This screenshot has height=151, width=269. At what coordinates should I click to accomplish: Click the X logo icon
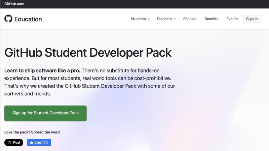pos(10,142)
